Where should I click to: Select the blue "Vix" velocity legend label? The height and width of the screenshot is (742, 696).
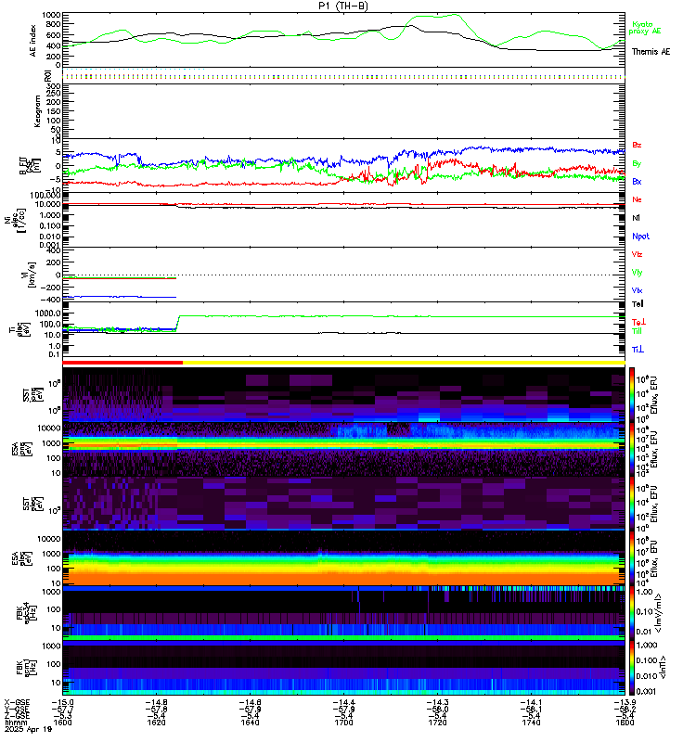click(x=637, y=290)
